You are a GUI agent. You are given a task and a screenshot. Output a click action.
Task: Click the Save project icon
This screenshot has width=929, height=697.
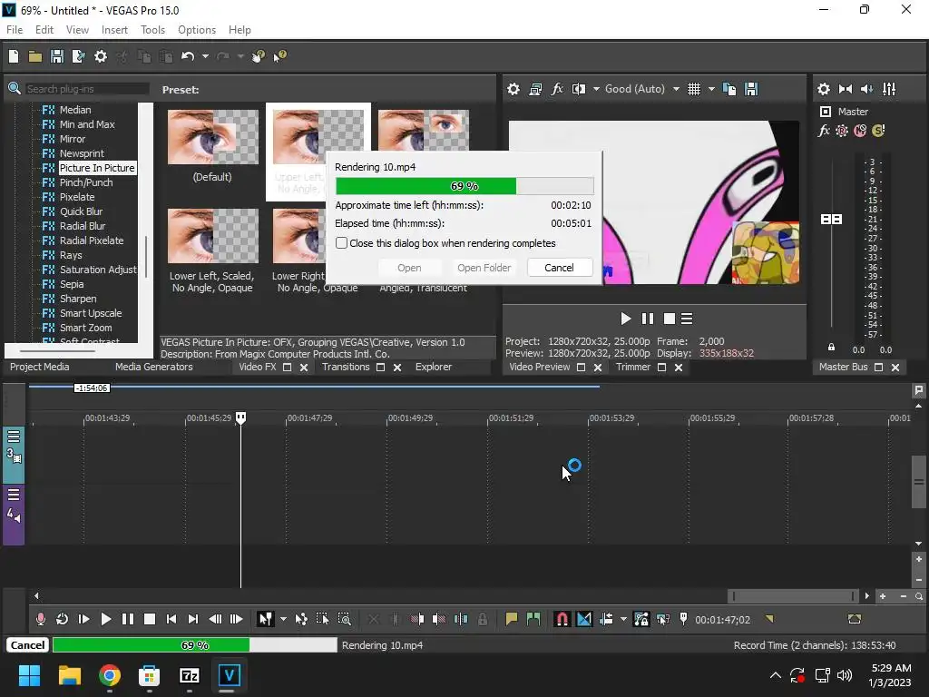[x=57, y=56]
